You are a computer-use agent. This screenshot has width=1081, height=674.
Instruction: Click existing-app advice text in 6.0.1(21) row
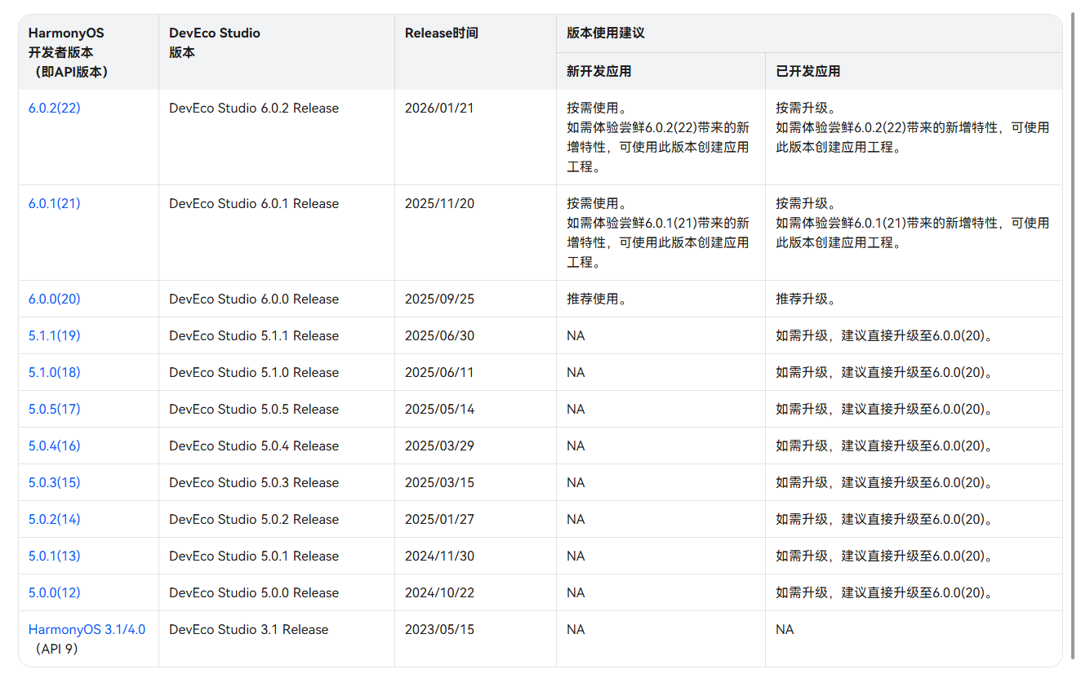pos(913,223)
